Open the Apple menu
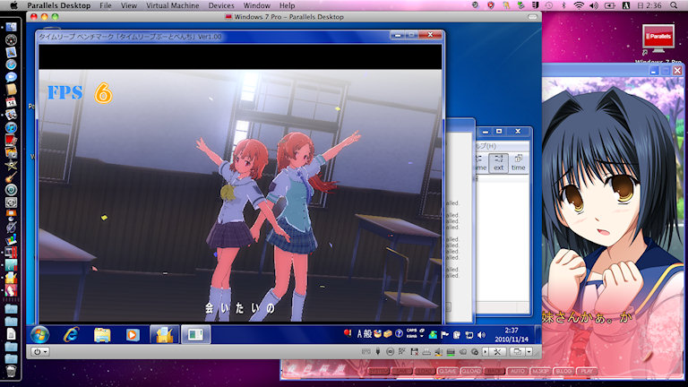The height and width of the screenshot is (387, 688). pos(13,5)
